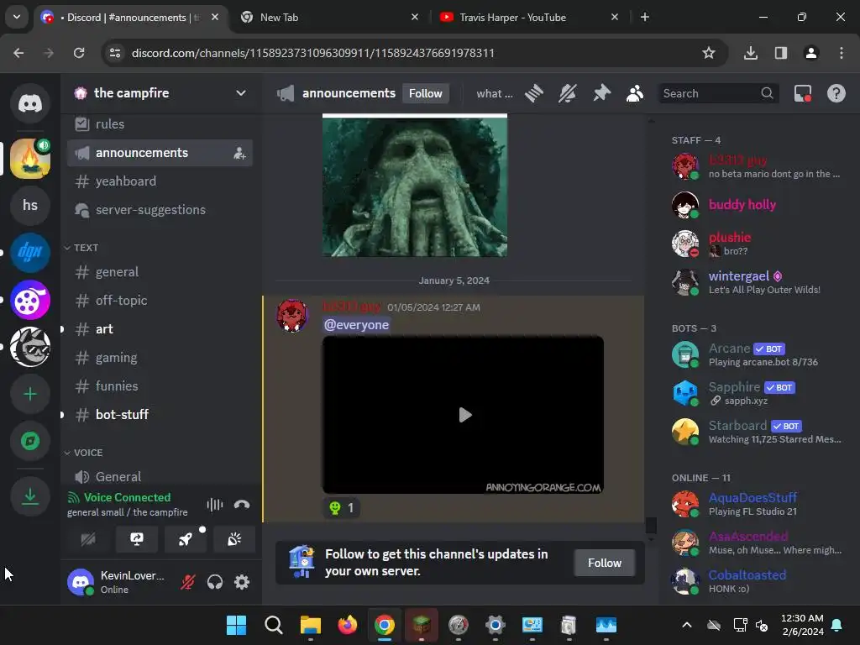Toggle notification settings bell icon
Viewport: 860px width, 645px height.
(568, 93)
